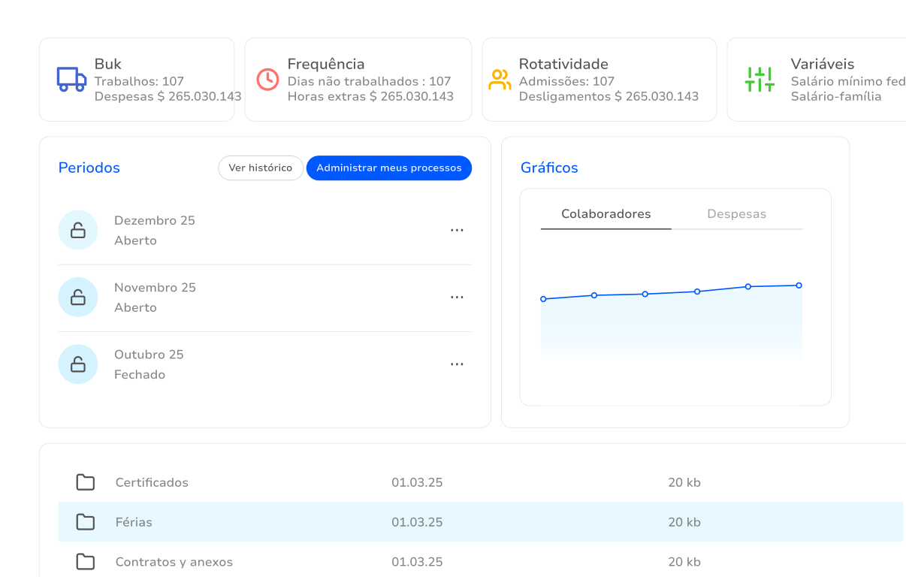
Task: Open the Variáveis card title
Action: [x=823, y=65]
